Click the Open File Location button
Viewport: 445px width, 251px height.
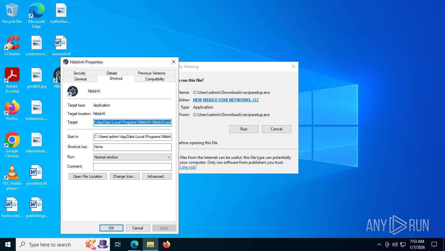pyautogui.click(x=88, y=176)
